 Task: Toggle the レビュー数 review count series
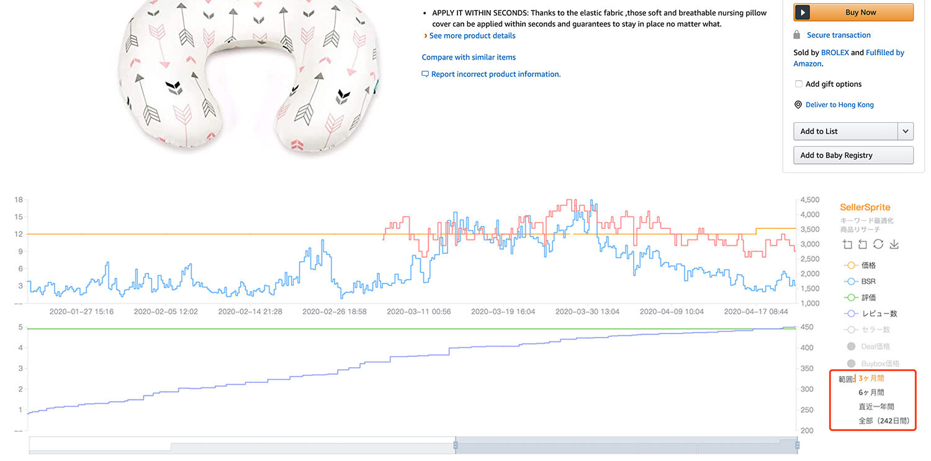pyautogui.click(x=870, y=314)
